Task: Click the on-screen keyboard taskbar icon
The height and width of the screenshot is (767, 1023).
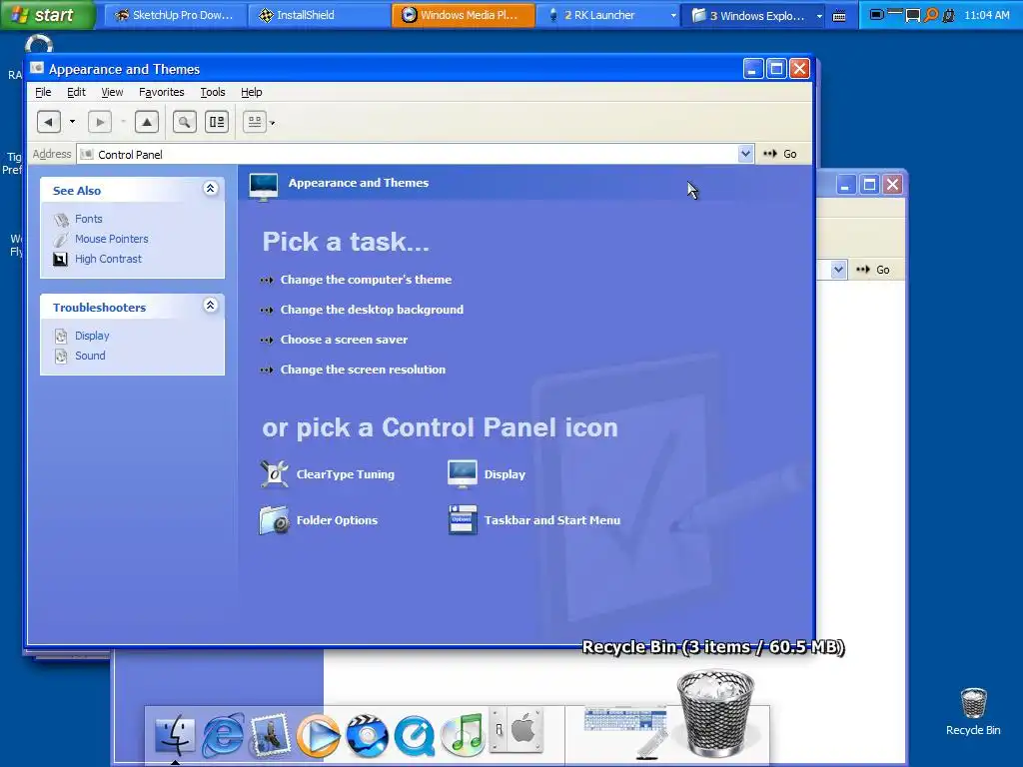Action: [x=839, y=16]
